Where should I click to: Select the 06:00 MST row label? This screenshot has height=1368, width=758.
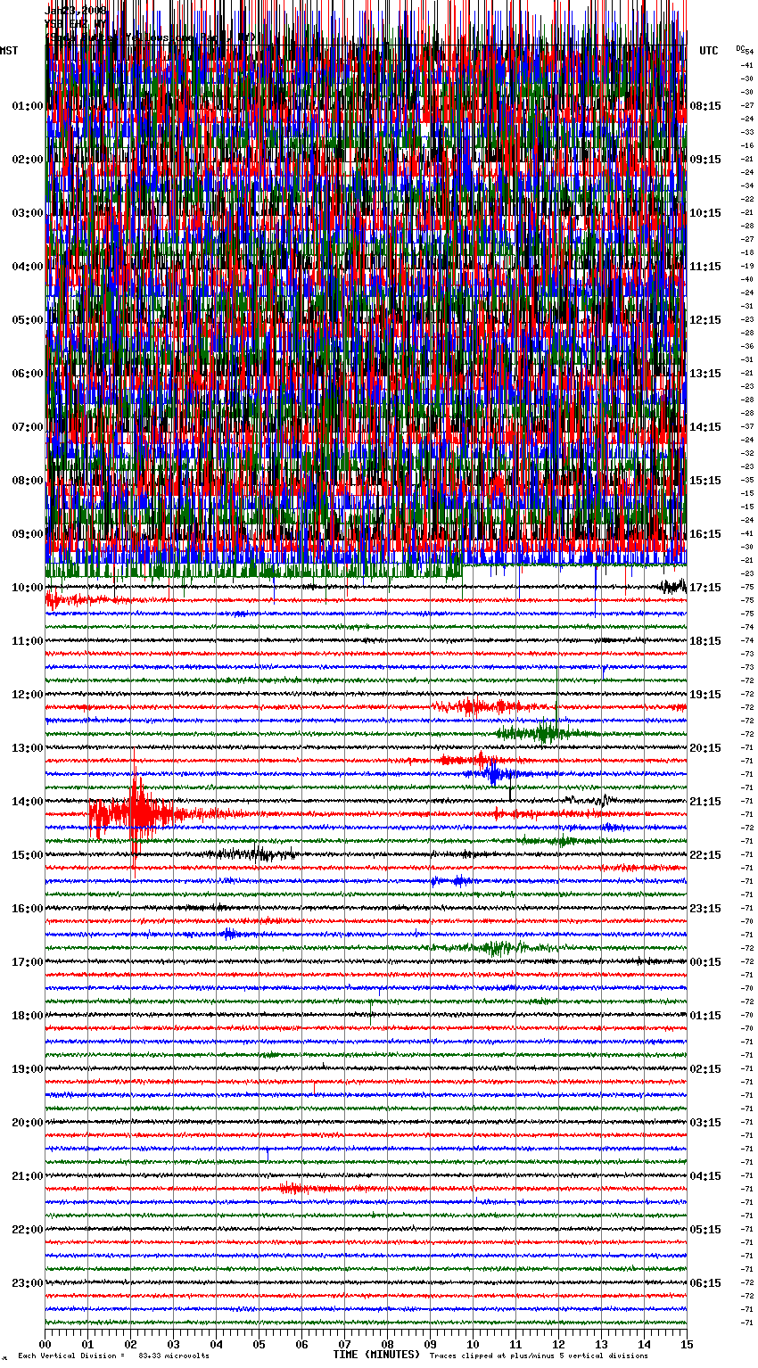coord(28,374)
